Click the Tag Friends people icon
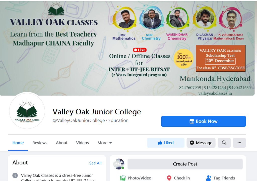Image resolution: width=257 pixels, height=181 pixels. point(209,178)
